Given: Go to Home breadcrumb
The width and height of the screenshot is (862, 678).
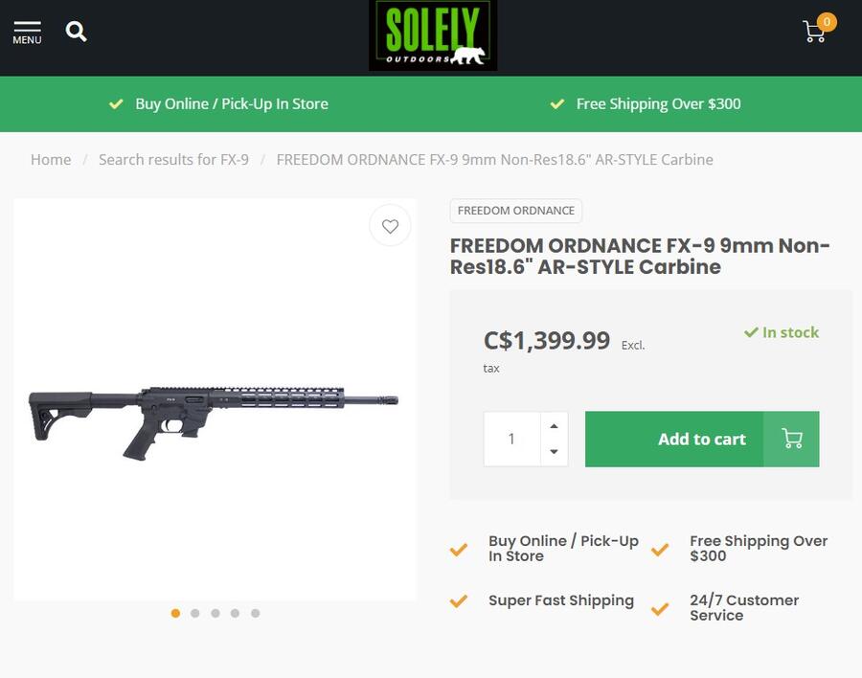Looking at the screenshot, I should pyautogui.click(x=51, y=160).
